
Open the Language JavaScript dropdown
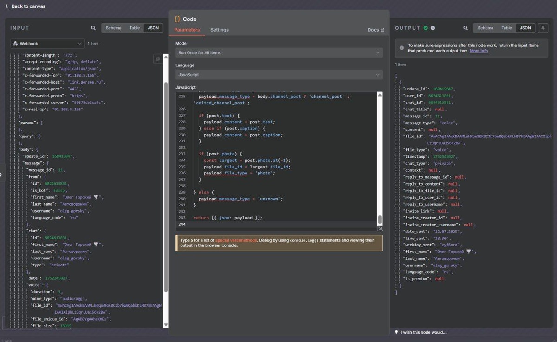tap(279, 75)
